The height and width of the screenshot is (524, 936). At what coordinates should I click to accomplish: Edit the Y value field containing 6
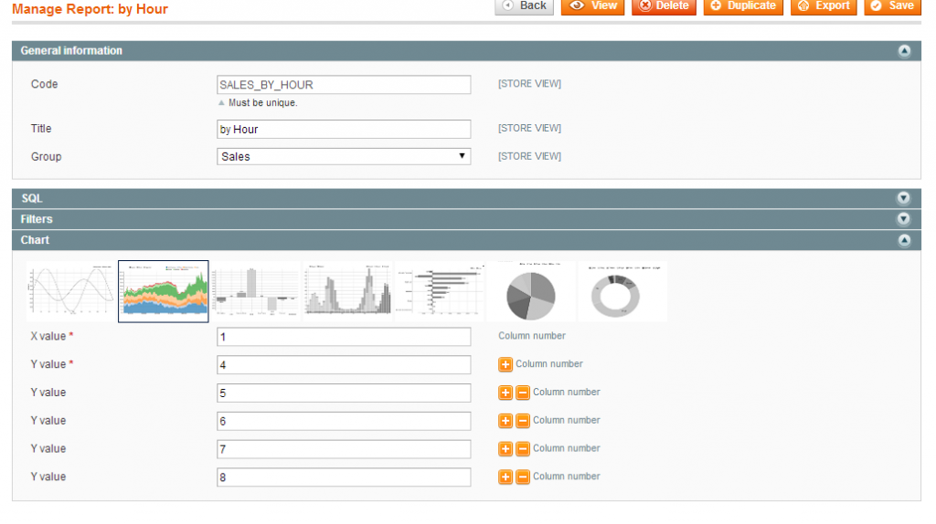click(x=344, y=421)
